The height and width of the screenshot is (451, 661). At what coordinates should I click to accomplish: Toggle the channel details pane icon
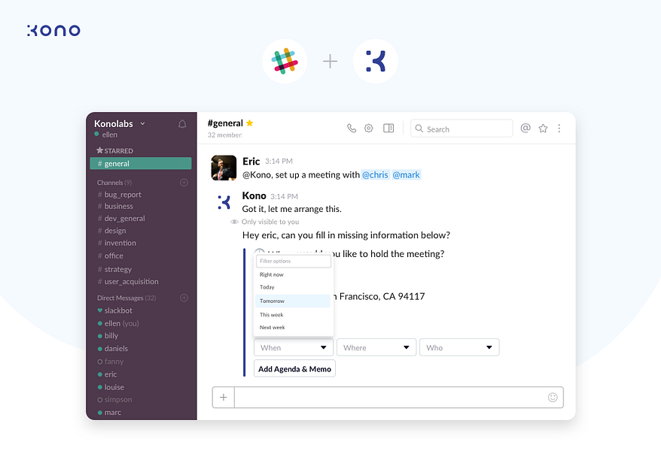[388, 128]
